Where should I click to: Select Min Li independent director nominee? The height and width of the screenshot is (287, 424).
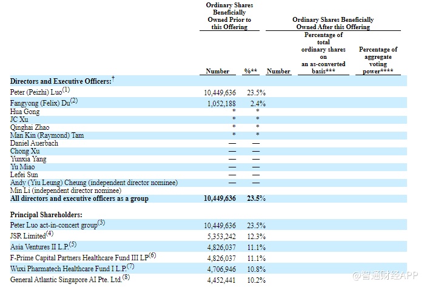[66, 191]
